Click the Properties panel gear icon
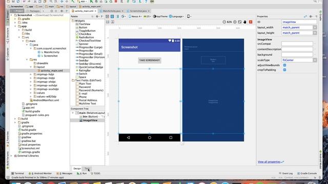This screenshot has width=328, height=184. click(311, 16)
